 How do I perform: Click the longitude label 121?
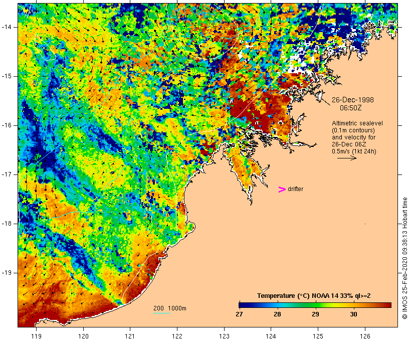[130, 336]
